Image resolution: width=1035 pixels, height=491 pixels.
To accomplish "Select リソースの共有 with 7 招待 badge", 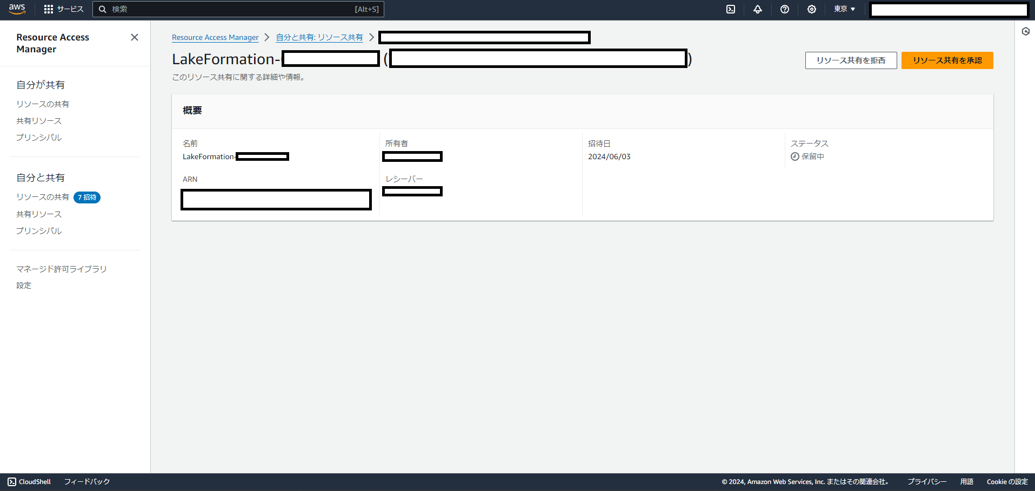I will 43,197.
